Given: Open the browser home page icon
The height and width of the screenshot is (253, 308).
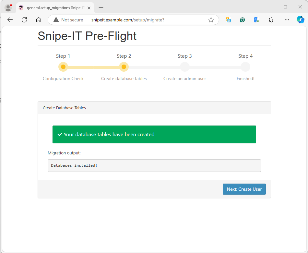Looking at the screenshot, I should tap(39, 20).
